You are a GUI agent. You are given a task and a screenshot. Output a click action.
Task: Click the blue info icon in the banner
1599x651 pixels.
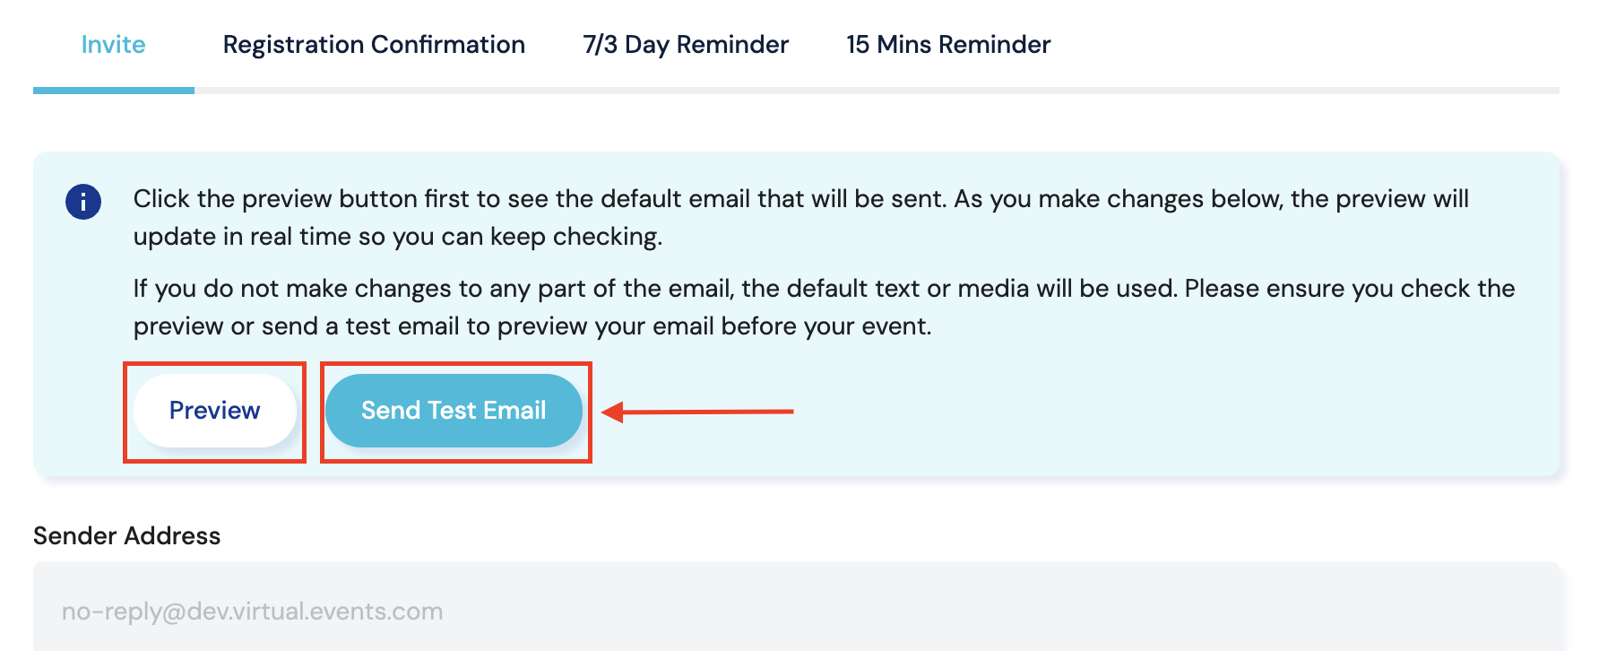(83, 202)
